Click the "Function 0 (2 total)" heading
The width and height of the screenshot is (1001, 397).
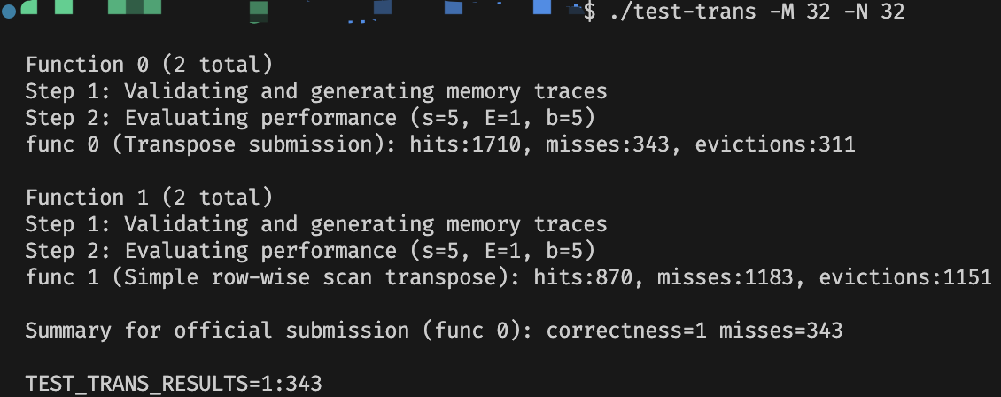tap(149, 65)
